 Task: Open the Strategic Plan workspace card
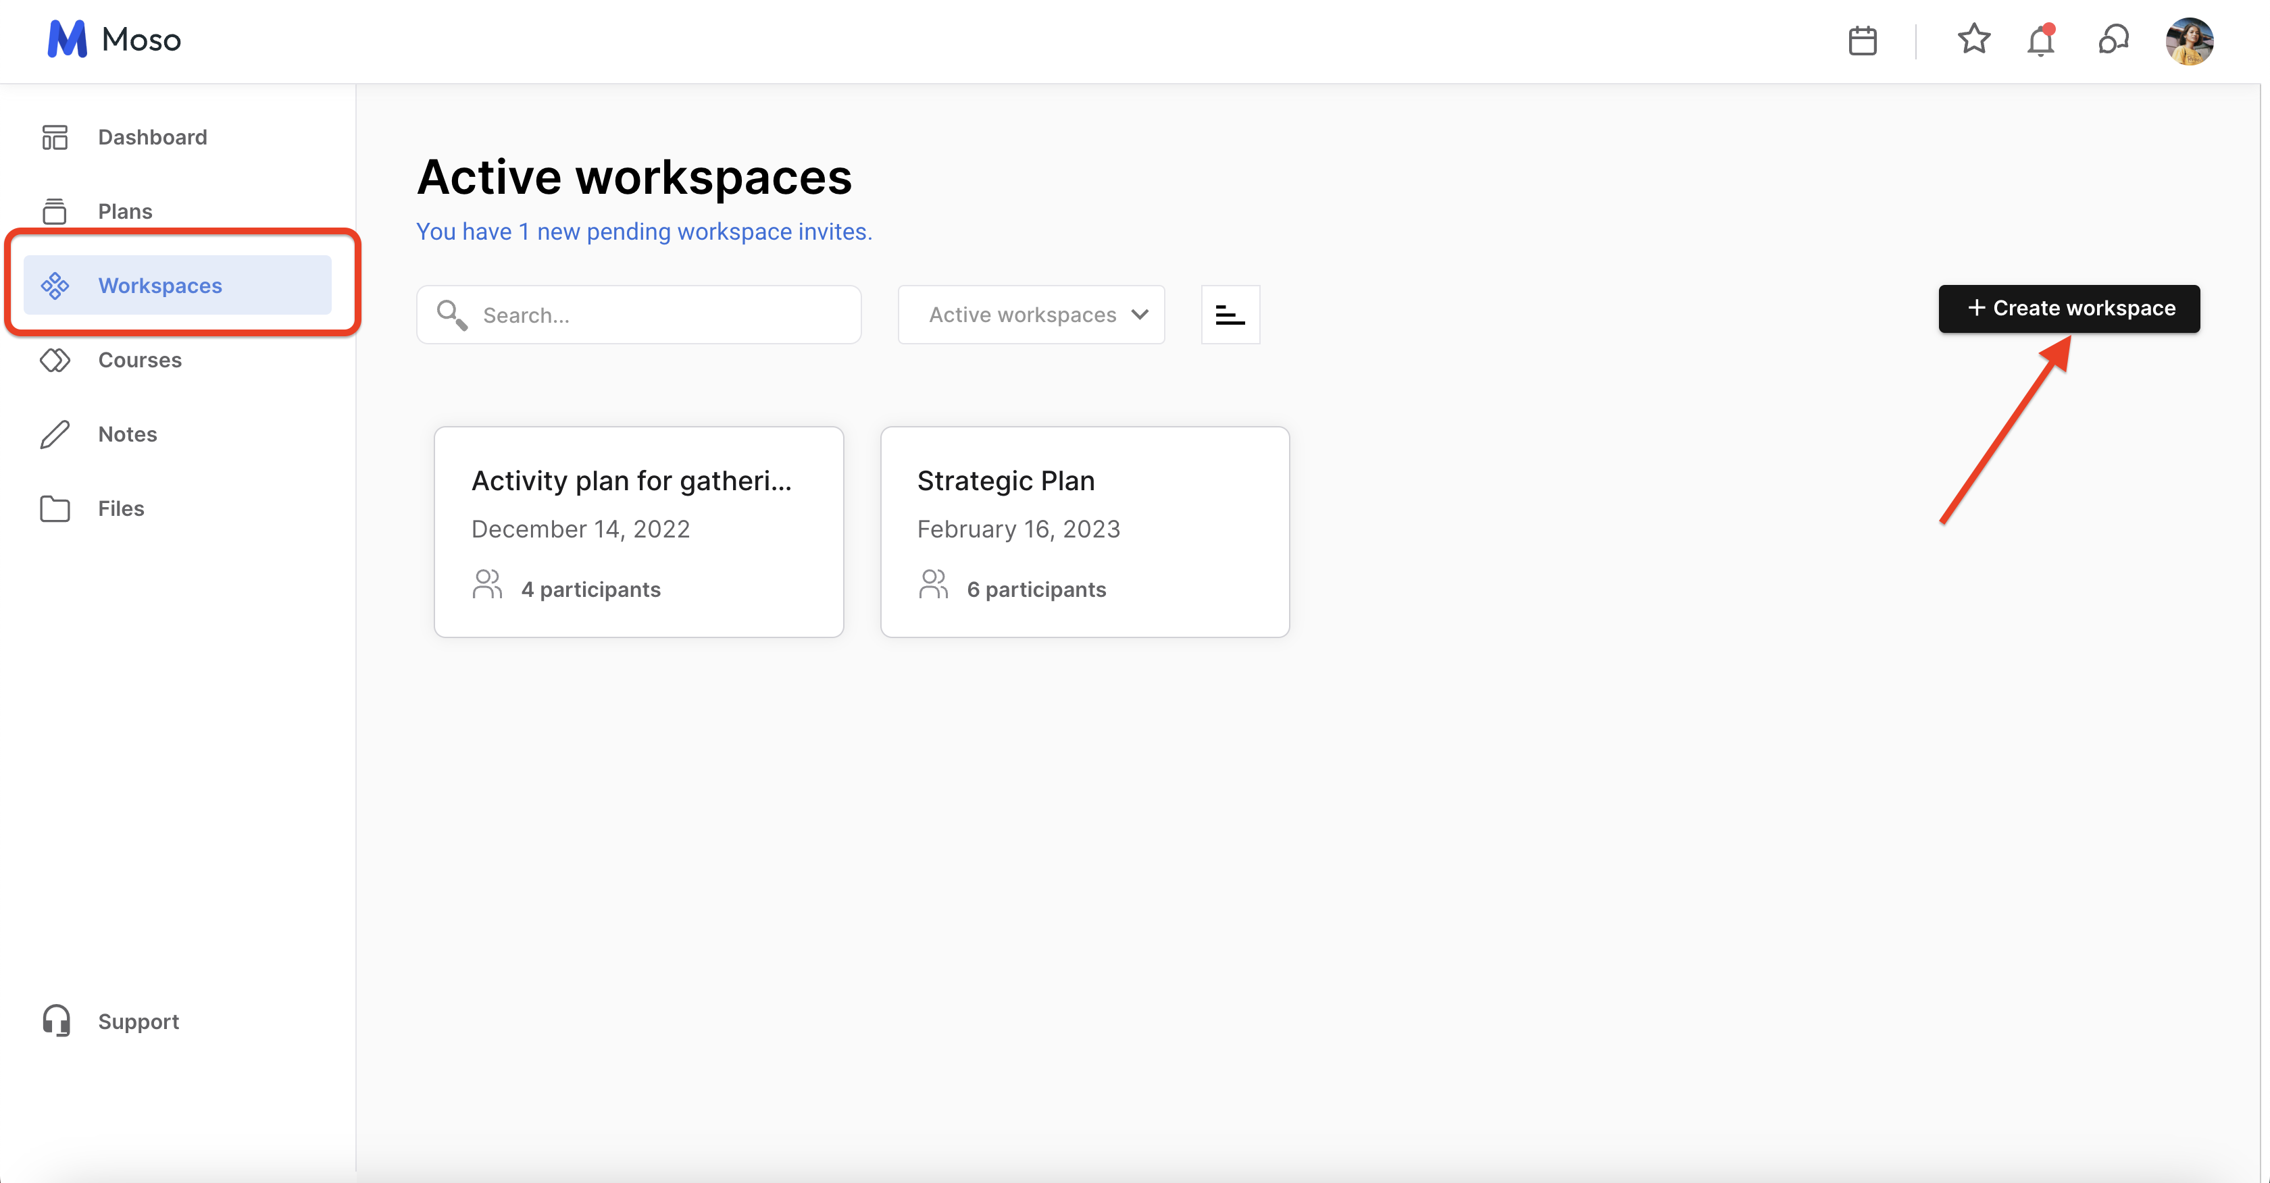1084,531
